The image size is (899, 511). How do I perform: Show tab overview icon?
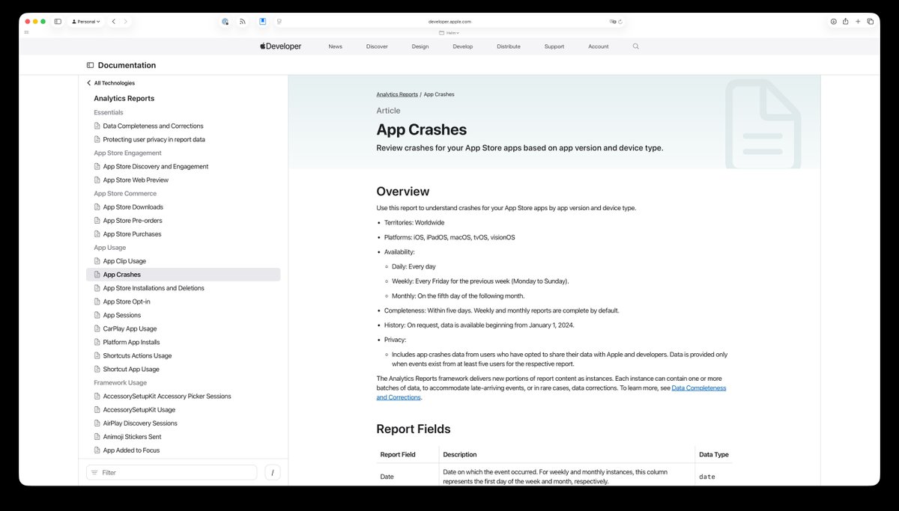pos(870,22)
